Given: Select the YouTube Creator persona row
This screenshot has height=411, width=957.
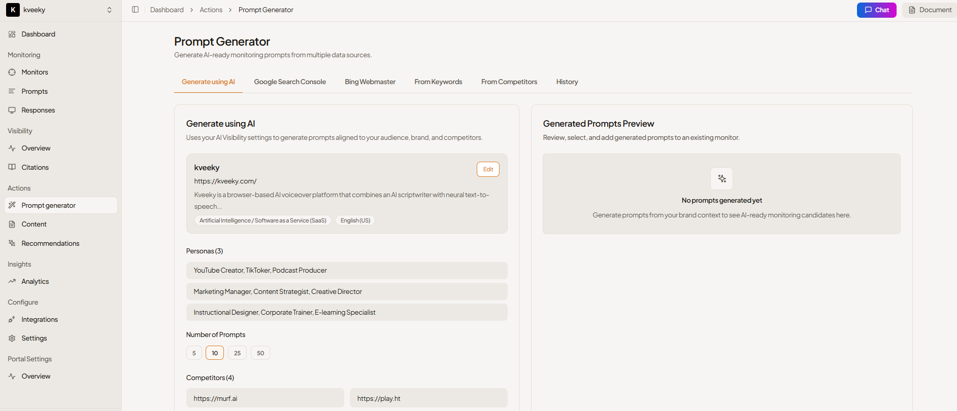Looking at the screenshot, I should pyautogui.click(x=346, y=271).
